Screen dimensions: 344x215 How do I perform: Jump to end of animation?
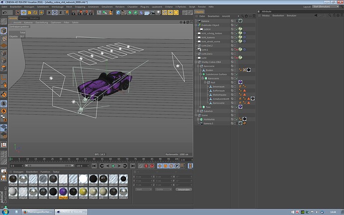click(133, 166)
